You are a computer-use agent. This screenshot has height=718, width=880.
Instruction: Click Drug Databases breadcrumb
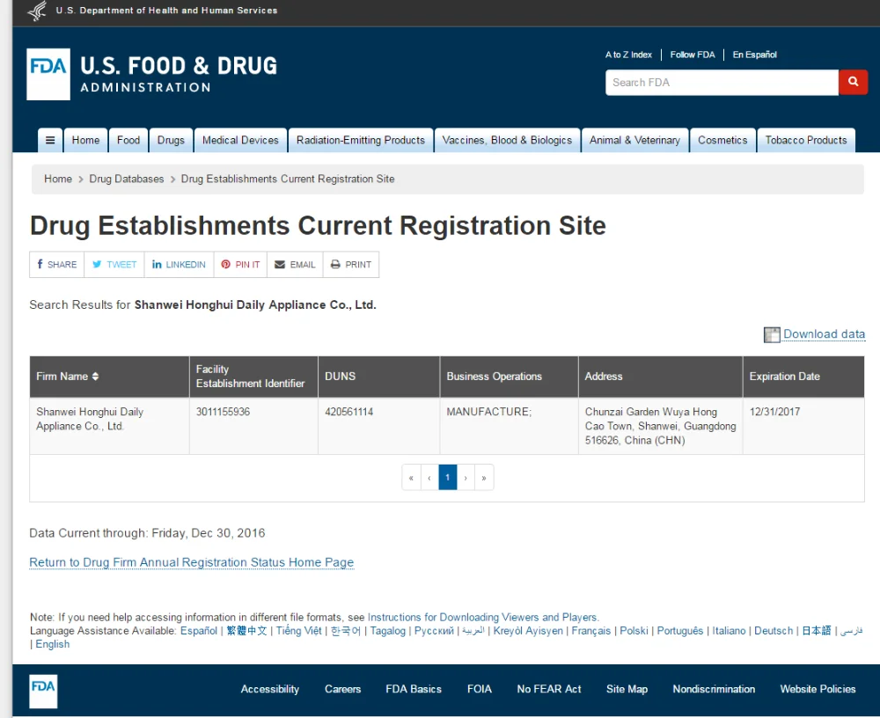[126, 179]
